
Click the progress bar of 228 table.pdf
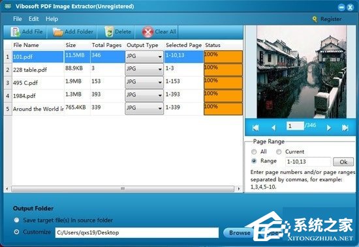[x=223, y=70]
